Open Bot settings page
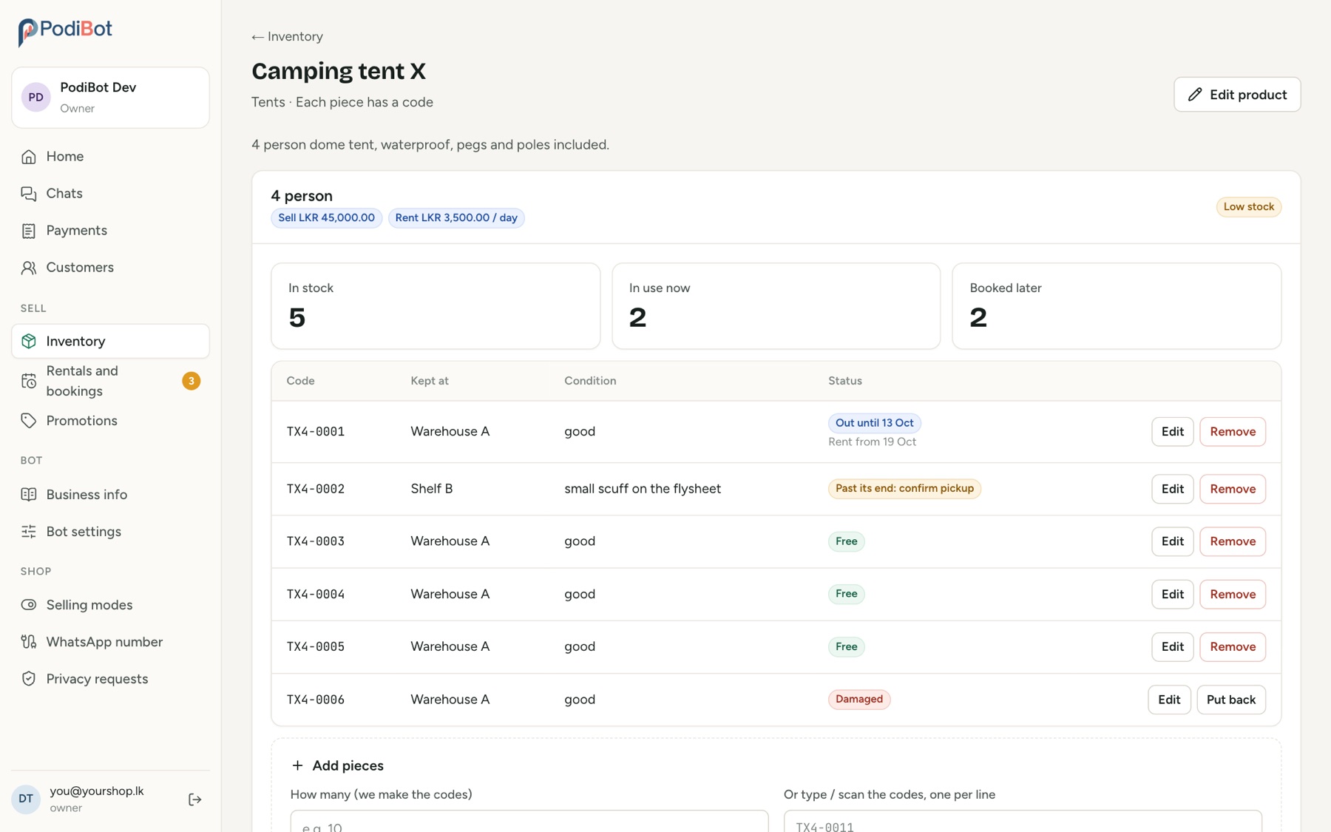 [110, 531]
